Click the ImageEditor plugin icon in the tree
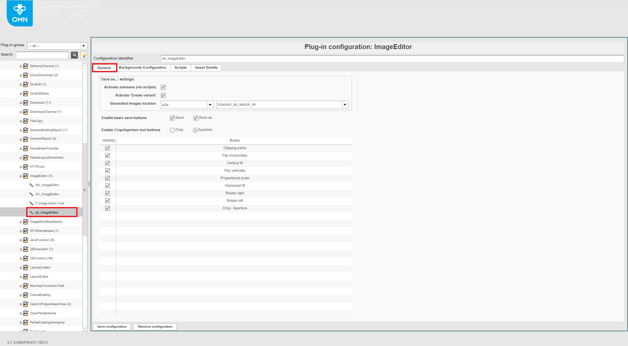This screenshot has height=346, width=628. pyautogui.click(x=26, y=176)
